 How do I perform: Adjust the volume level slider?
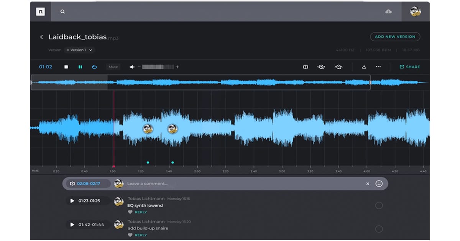coord(158,67)
